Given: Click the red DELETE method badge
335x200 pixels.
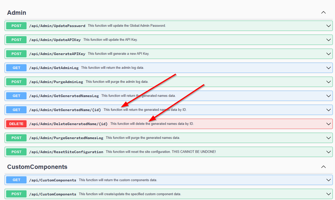Looking at the screenshot, I should [16, 124].
